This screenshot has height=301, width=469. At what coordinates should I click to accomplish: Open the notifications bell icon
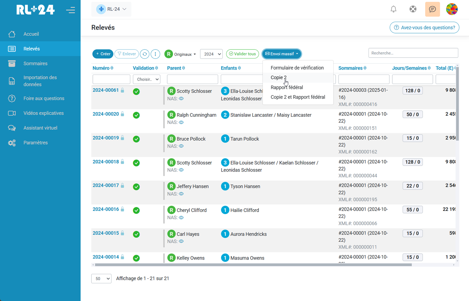393,9
